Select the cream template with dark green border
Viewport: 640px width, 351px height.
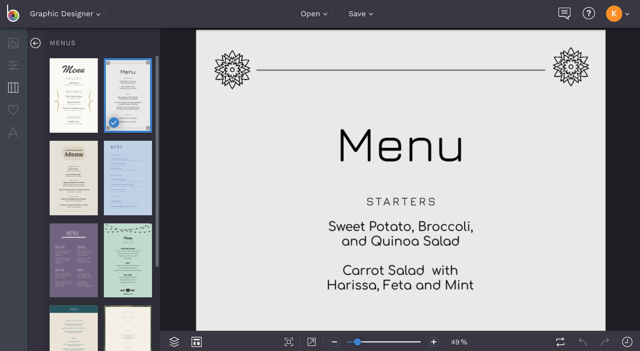(x=128, y=328)
